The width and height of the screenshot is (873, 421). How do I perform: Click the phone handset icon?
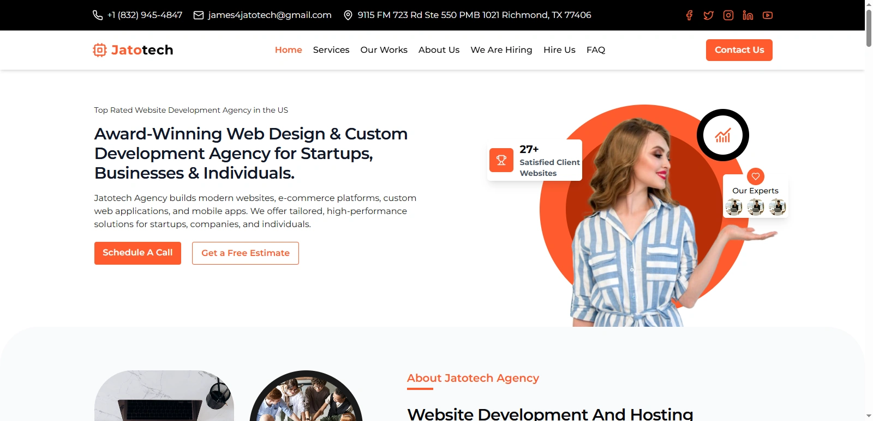[x=98, y=15]
